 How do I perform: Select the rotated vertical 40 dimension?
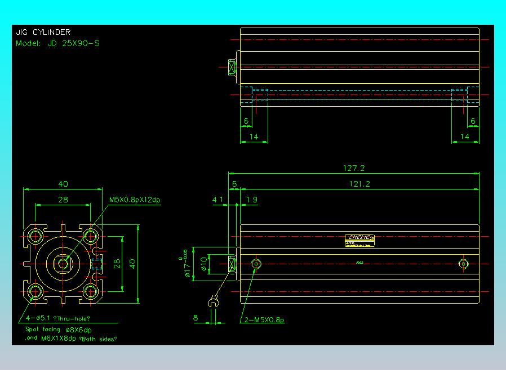(x=132, y=264)
